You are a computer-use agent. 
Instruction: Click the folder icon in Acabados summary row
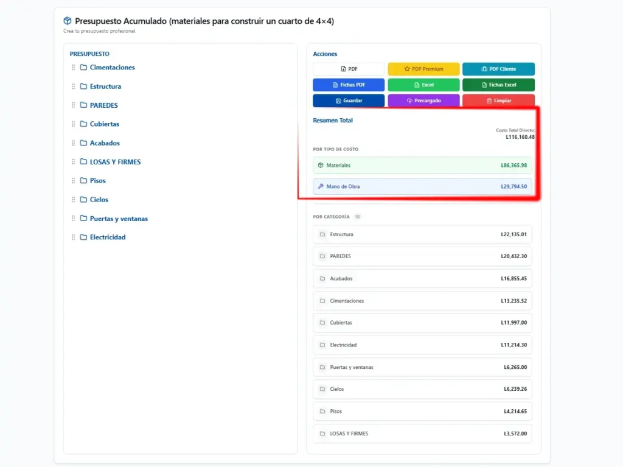point(322,279)
